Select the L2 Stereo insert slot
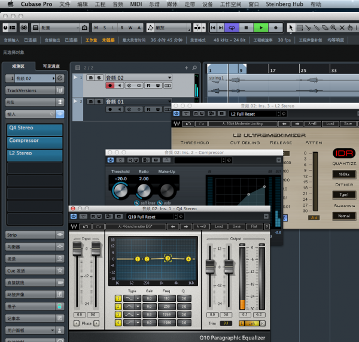 35,155
